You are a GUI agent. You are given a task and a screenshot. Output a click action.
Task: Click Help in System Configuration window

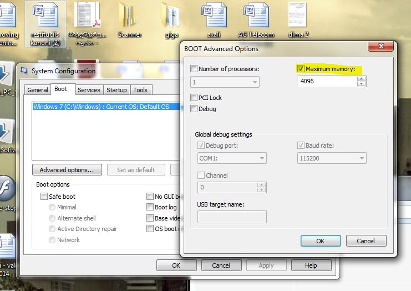(311, 265)
